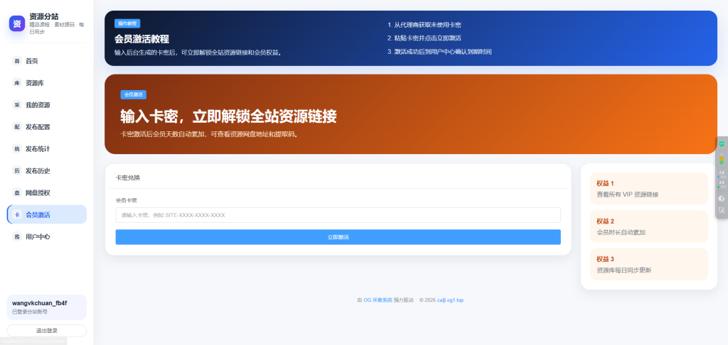Click the network speed readout in floating widget

click(x=722, y=180)
